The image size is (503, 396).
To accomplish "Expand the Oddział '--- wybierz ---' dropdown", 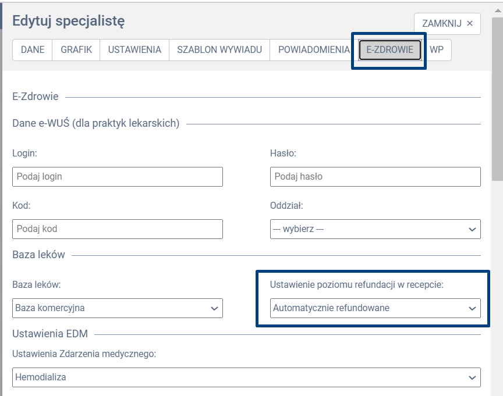I will point(376,229).
